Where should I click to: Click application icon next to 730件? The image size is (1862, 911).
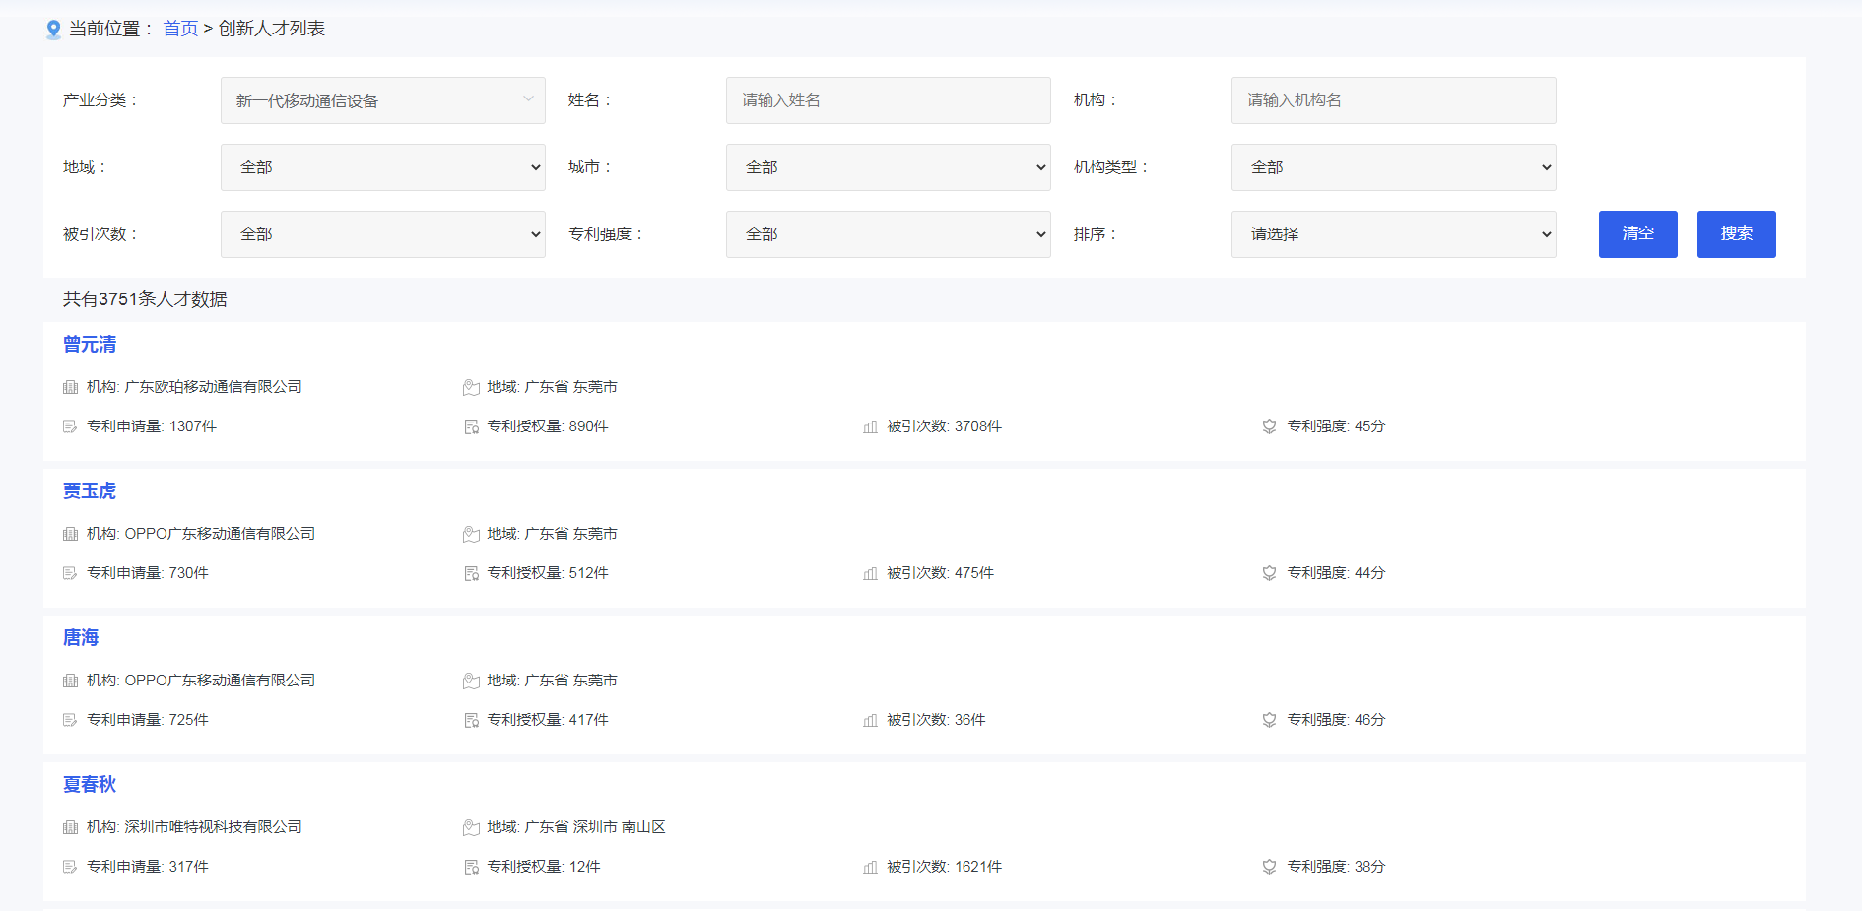click(70, 574)
